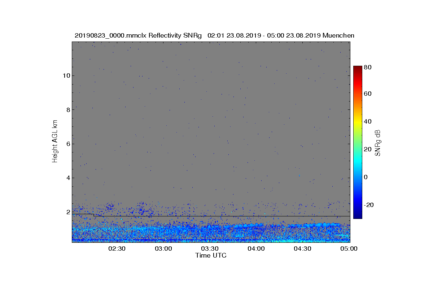The height and width of the screenshot is (289, 433).
Task: Click the y-axis tick label 2
Action: [x=68, y=212]
